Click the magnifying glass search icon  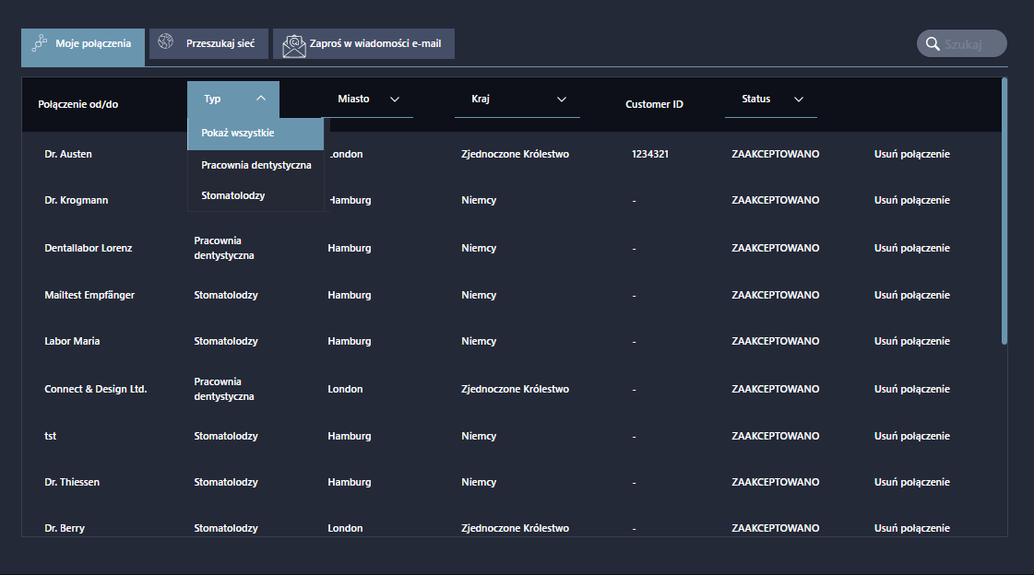click(932, 43)
